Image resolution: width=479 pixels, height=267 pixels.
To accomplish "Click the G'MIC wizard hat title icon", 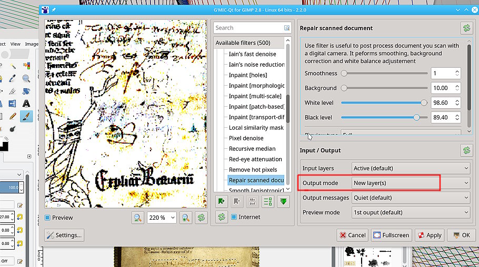I will tap(45, 10).
